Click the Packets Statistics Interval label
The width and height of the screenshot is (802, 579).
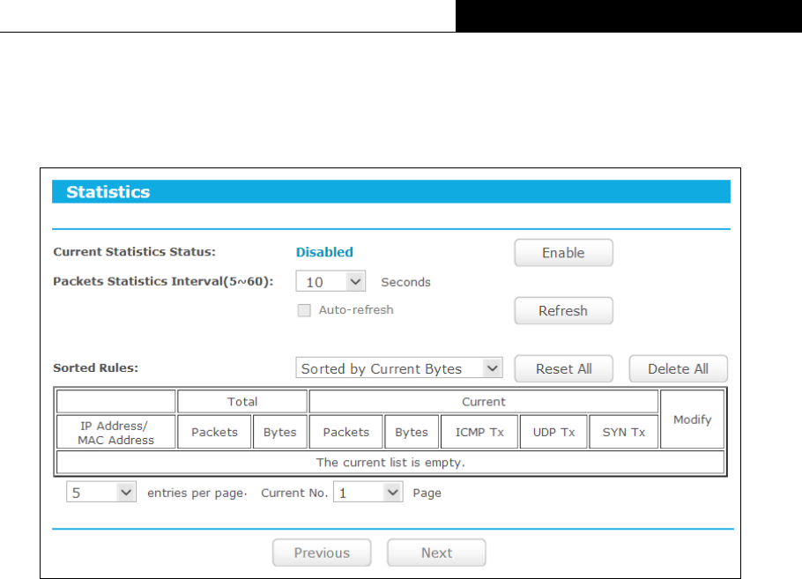pyautogui.click(x=163, y=281)
